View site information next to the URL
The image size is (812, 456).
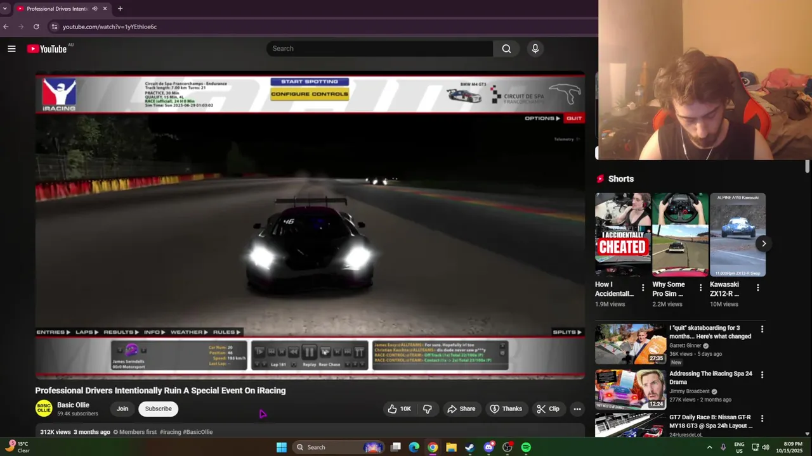point(55,27)
